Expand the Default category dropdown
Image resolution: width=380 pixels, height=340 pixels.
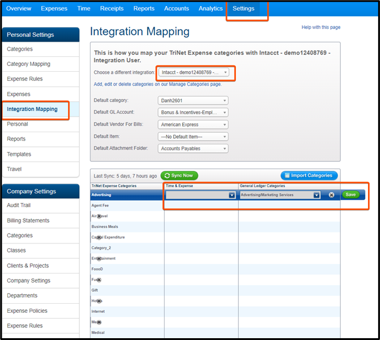click(x=193, y=100)
